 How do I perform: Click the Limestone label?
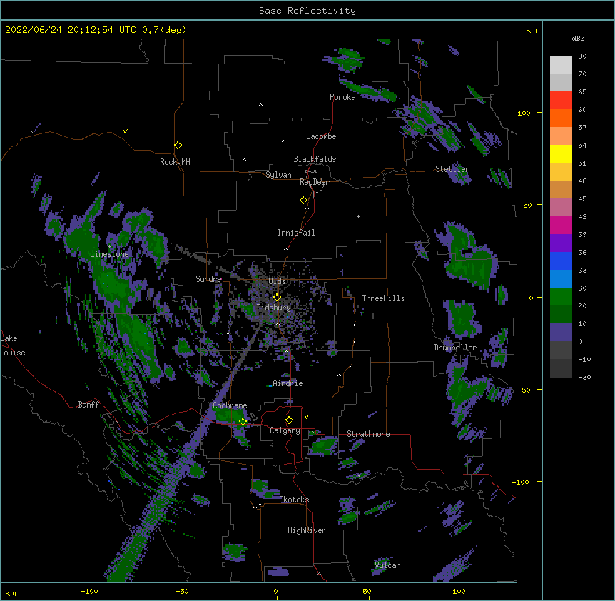point(109,254)
